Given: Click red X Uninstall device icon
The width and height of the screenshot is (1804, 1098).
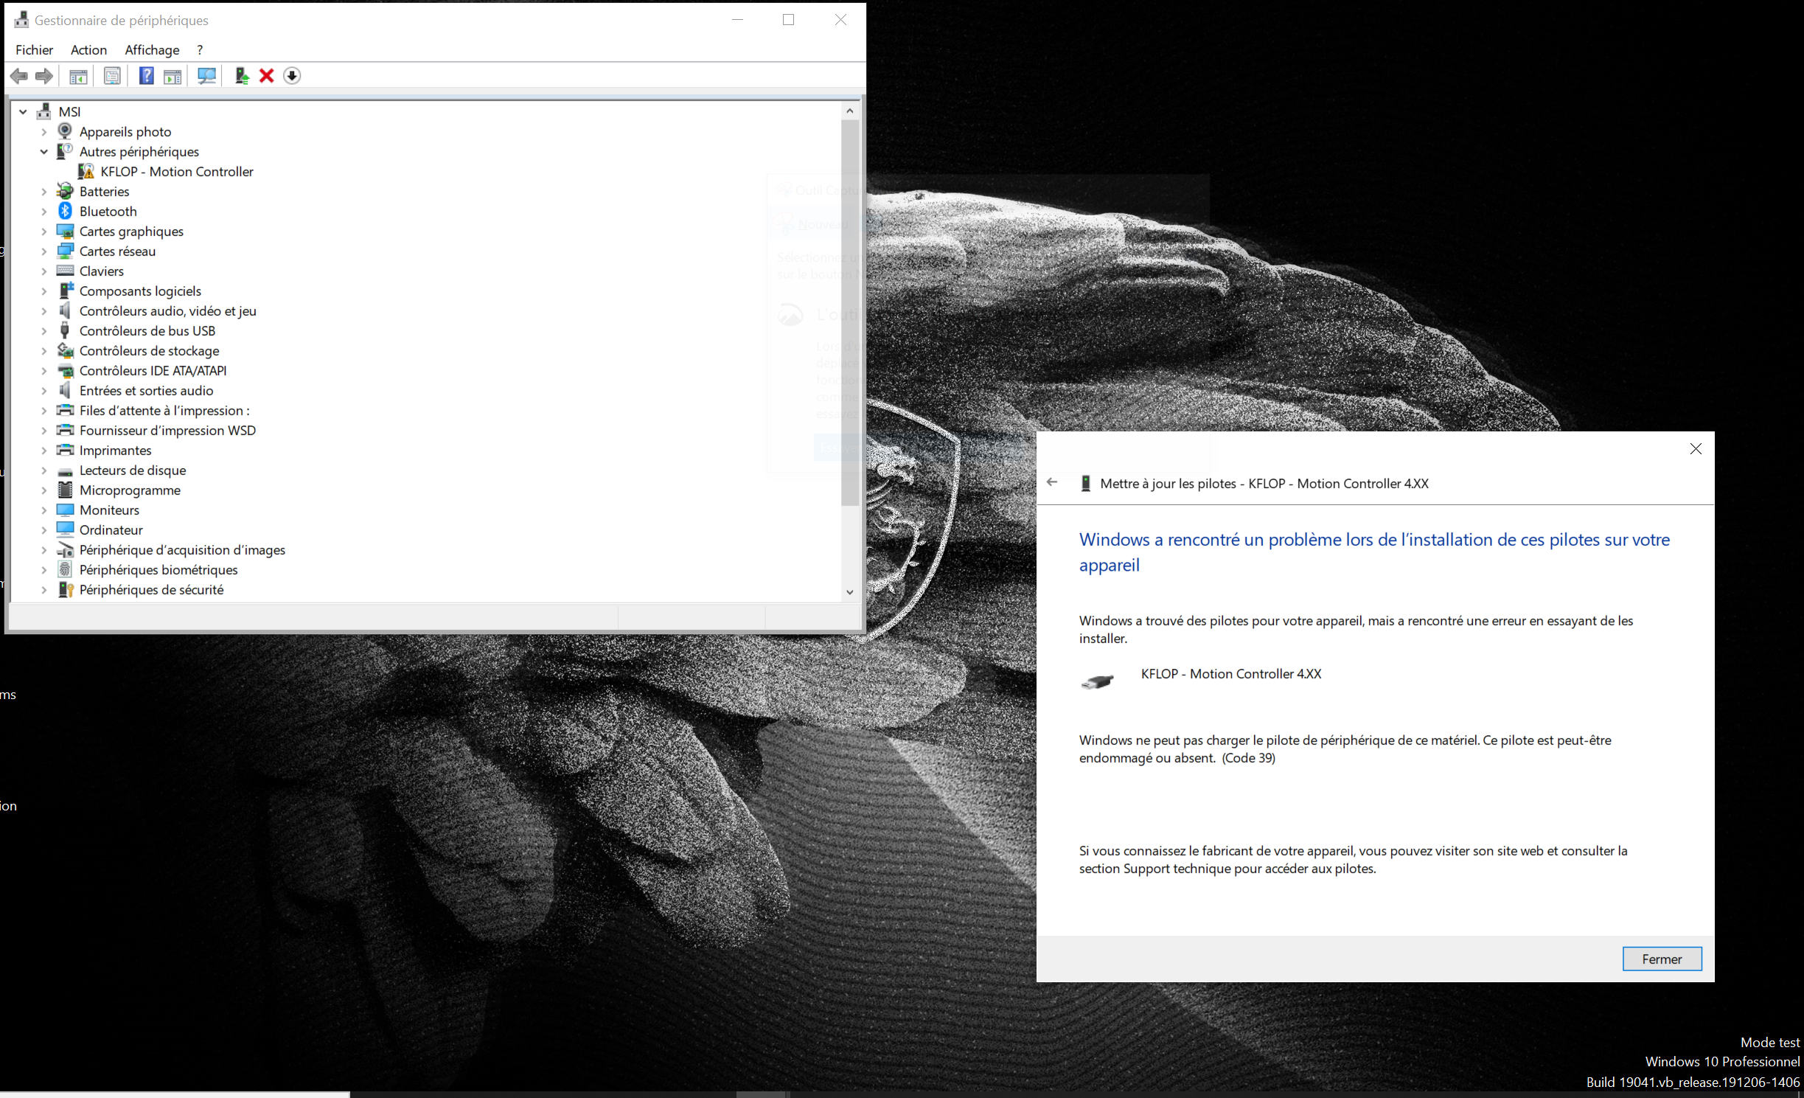Looking at the screenshot, I should pos(267,76).
